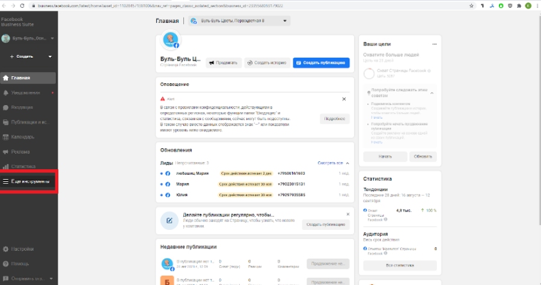Click Создать публикацию in tip card
This screenshot has height=285, width=541.
coord(326,224)
